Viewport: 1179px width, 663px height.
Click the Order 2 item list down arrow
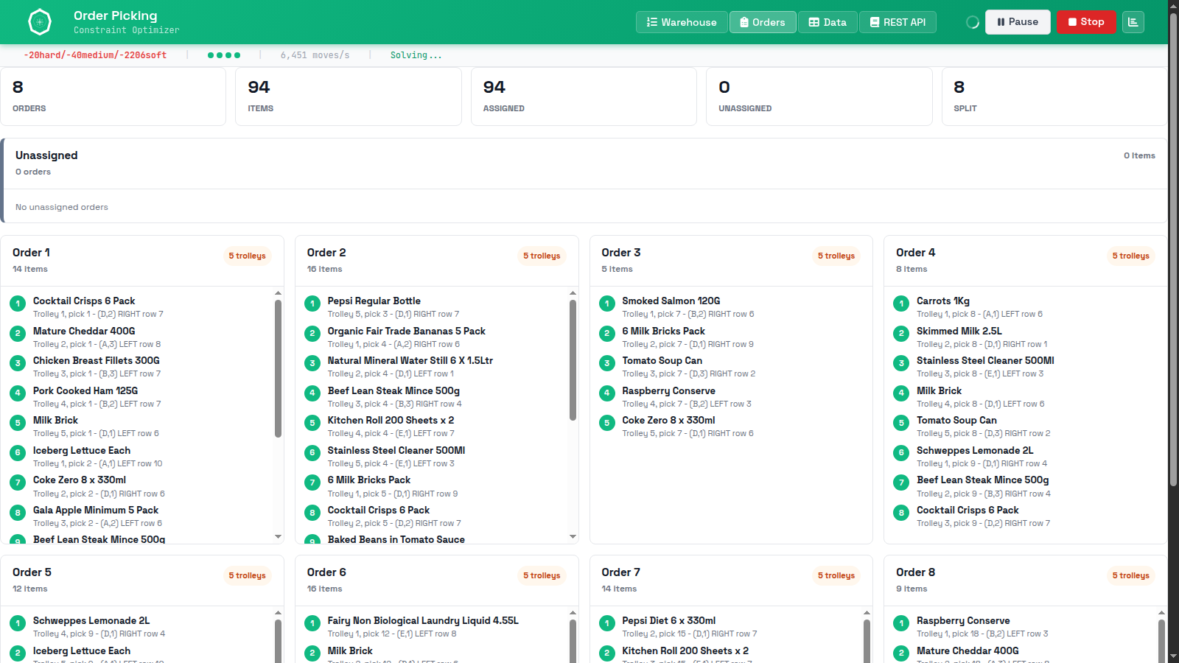(x=573, y=536)
